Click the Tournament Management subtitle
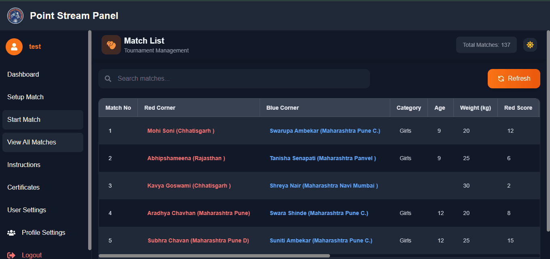 click(157, 50)
